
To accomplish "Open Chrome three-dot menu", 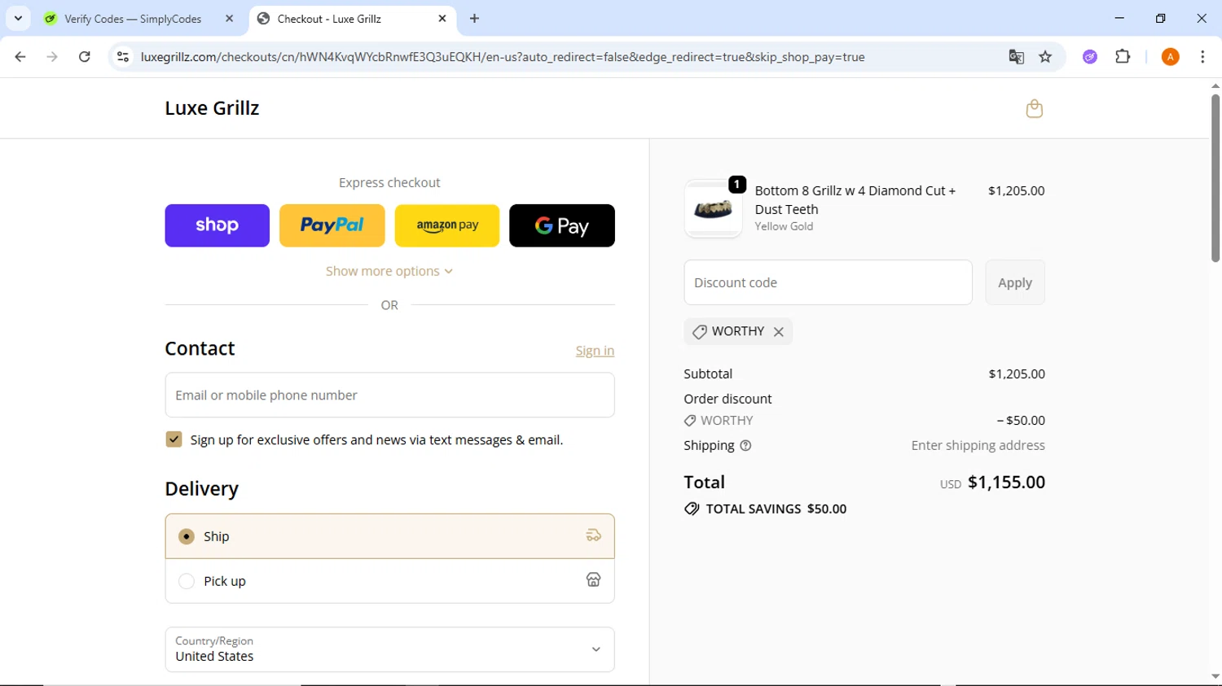I will [1202, 57].
